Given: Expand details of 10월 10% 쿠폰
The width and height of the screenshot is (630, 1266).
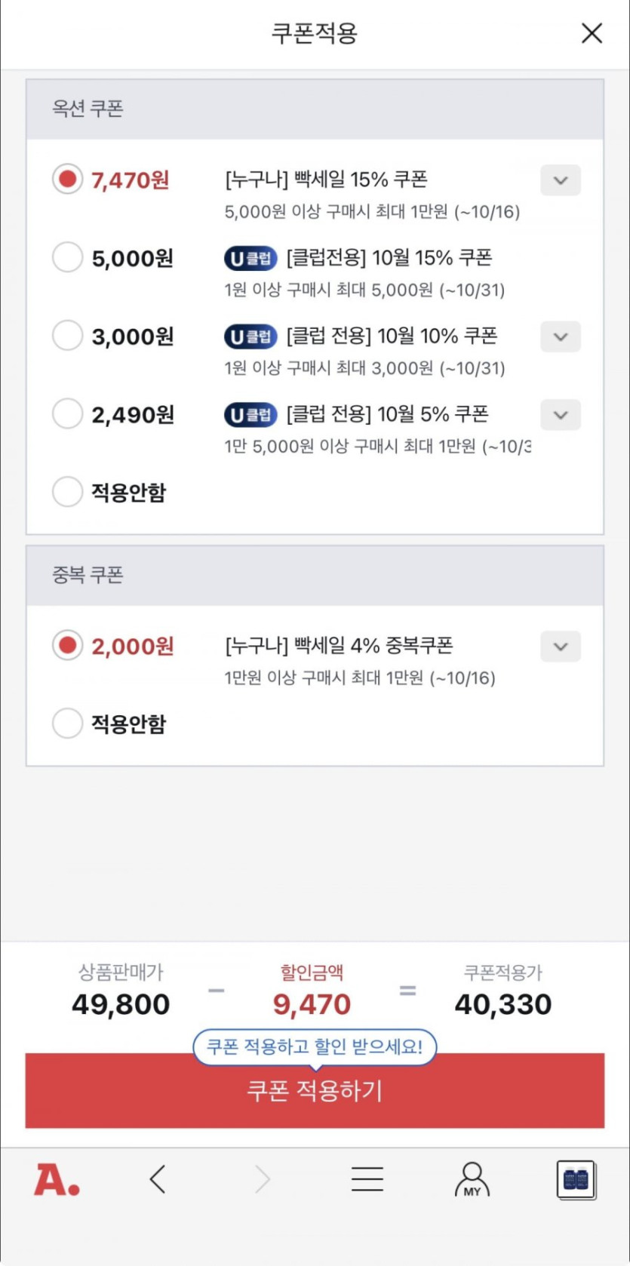Looking at the screenshot, I should click(x=561, y=336).
